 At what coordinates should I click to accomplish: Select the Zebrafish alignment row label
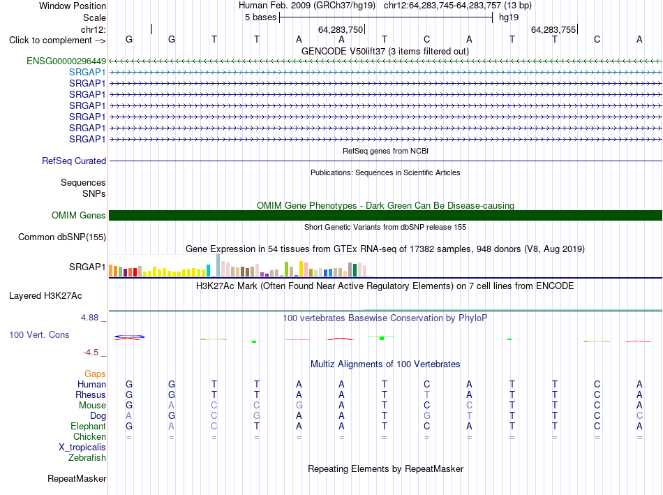[x=87, y=458]
